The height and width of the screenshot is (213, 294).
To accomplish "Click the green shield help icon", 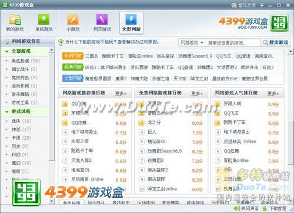I will pyautogui.click(x=61, y=42).
